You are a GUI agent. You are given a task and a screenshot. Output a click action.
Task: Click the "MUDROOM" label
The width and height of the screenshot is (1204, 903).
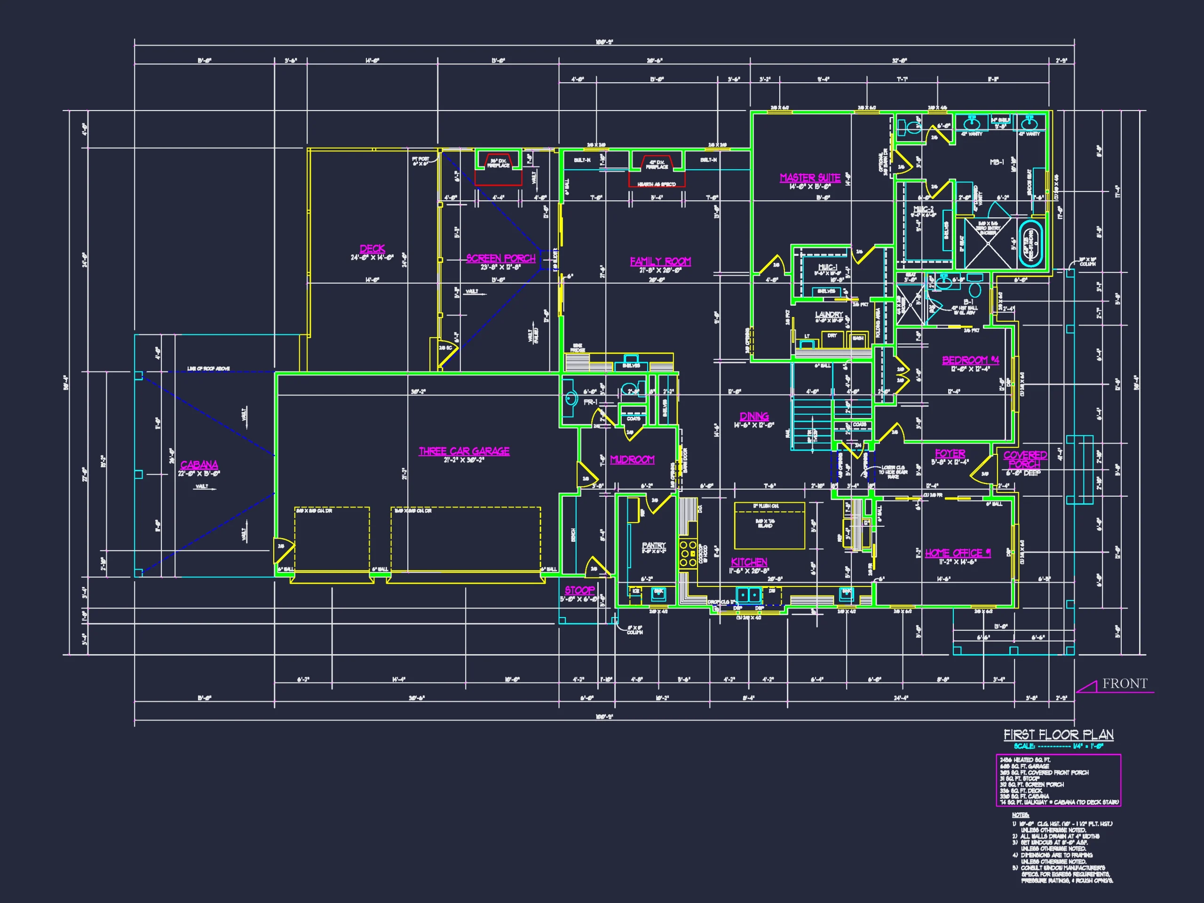632,459
